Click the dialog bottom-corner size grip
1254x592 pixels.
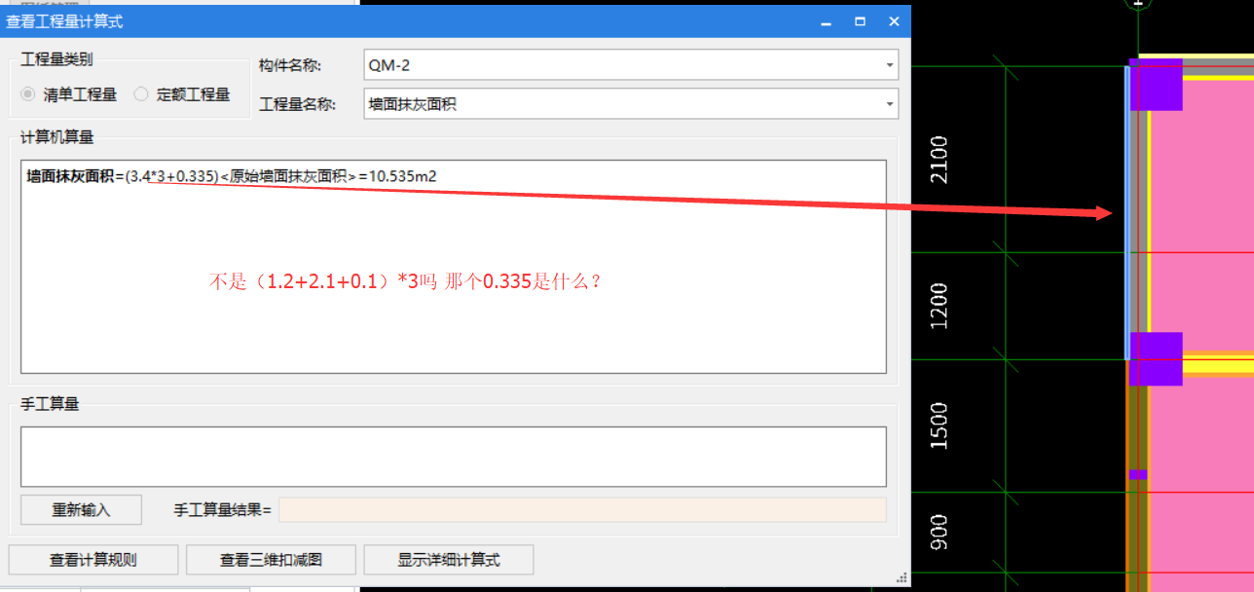pos(903,577)
